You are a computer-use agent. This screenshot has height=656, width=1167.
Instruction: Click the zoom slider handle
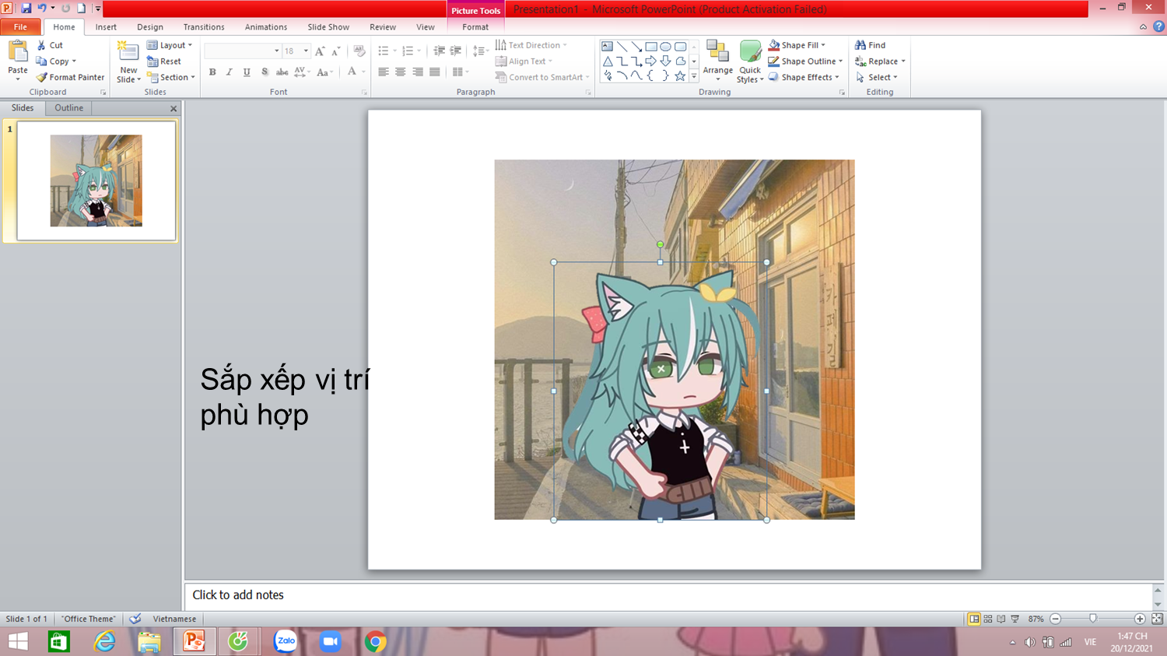1093,619
